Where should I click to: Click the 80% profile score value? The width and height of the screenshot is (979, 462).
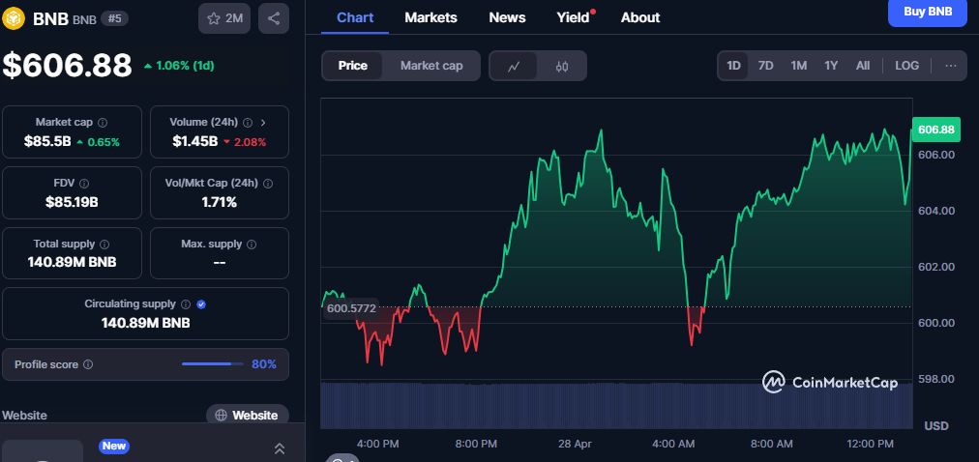[264, 364]
